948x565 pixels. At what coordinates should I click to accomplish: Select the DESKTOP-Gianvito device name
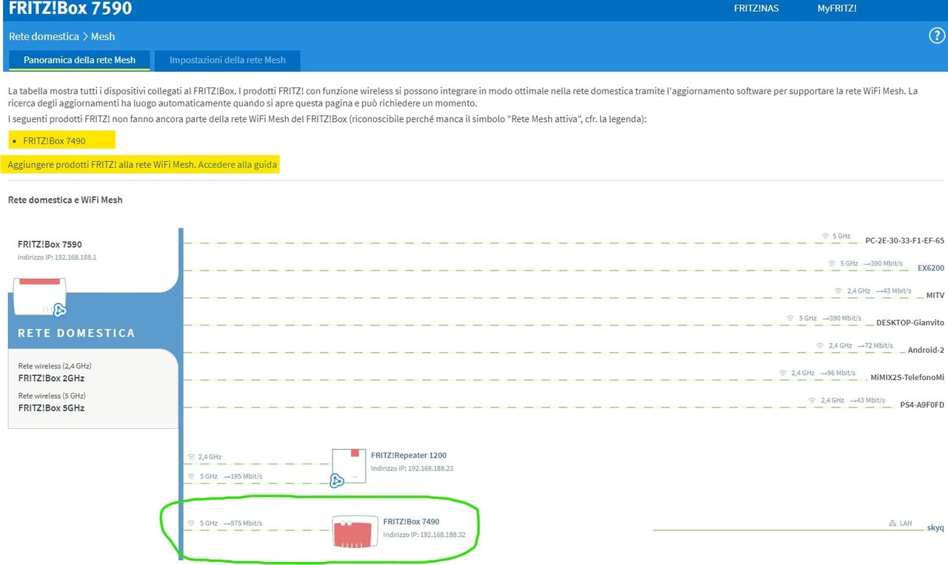click(x=910, y=322)
